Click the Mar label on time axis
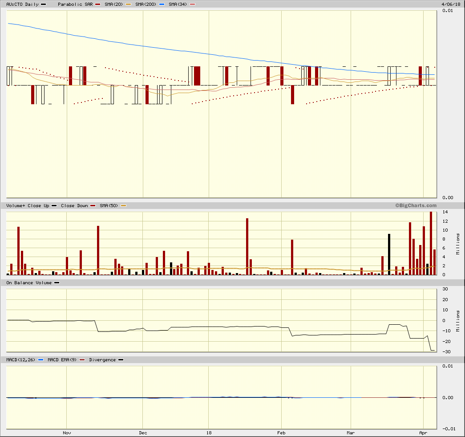This screenshot has height=437, width=465. 351,433
